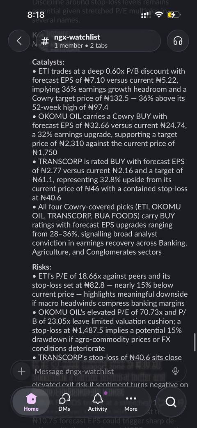
Task: Open the Activity tab with the bell
Action: pyautogui.click(x=97, y=402)
